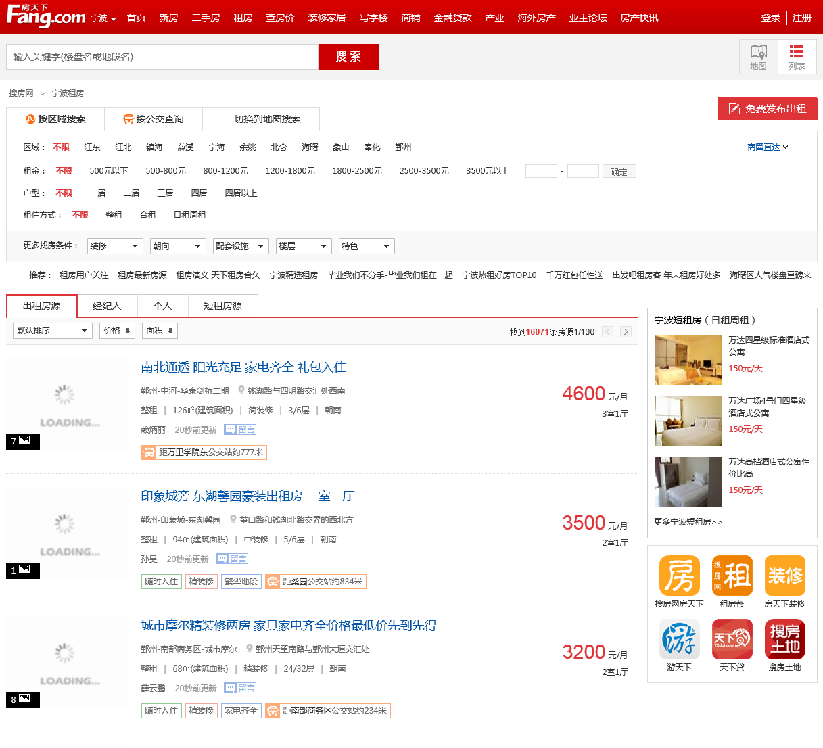Select 3500元以上 rent filter
This screenshot has width=823, height=748.
[488, 171]
